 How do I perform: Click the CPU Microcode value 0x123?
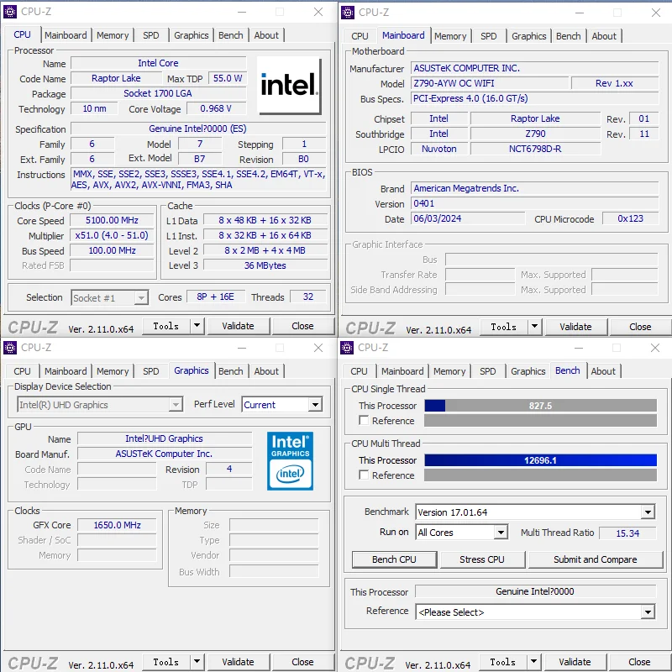[x=630, y=218]
